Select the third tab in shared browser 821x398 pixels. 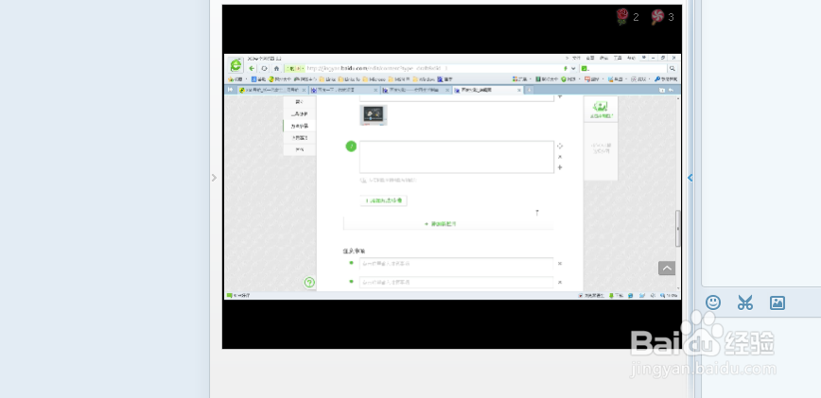[416, 90]
